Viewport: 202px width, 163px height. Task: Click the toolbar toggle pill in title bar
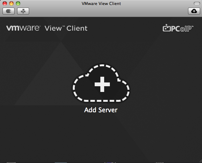pos(197,3)
